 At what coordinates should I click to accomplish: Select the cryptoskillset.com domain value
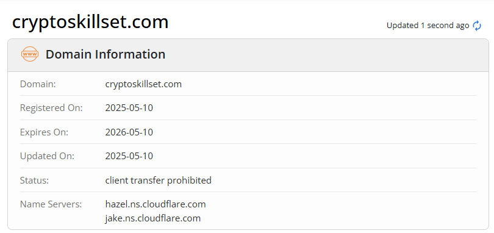(x=143, y=84)
